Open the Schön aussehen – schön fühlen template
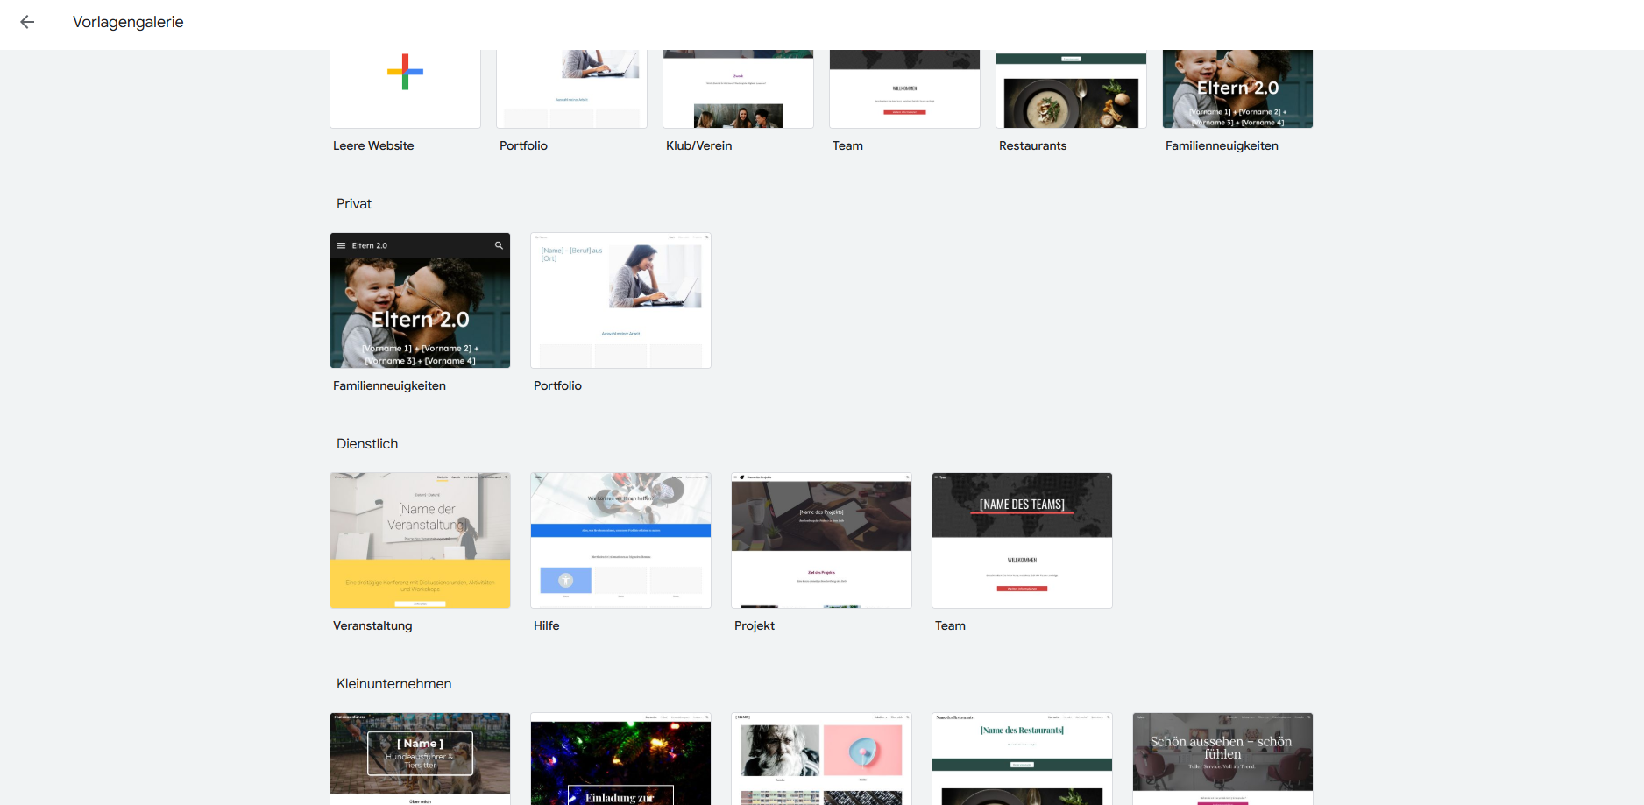This screenshot has width=1644, height=805. tap(1222, 759)
